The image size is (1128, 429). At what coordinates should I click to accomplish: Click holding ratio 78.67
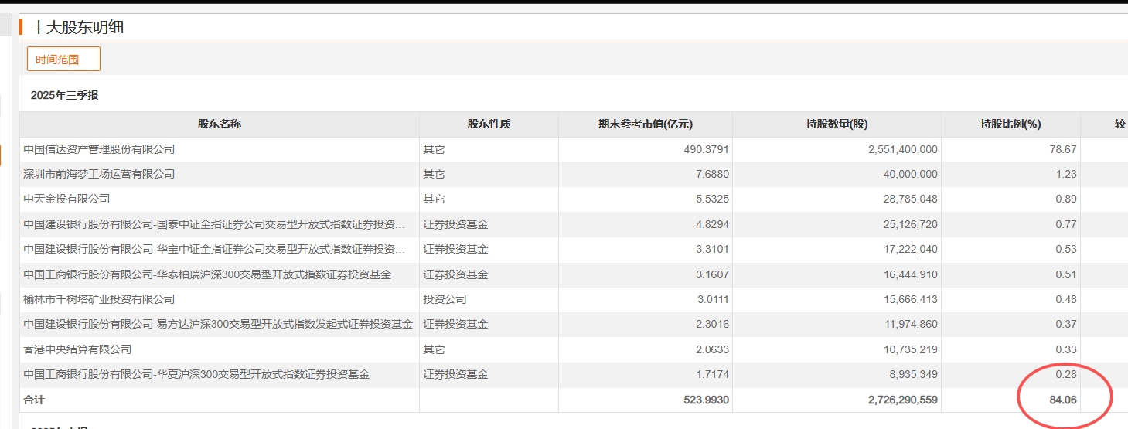[x=1063, y=149]
